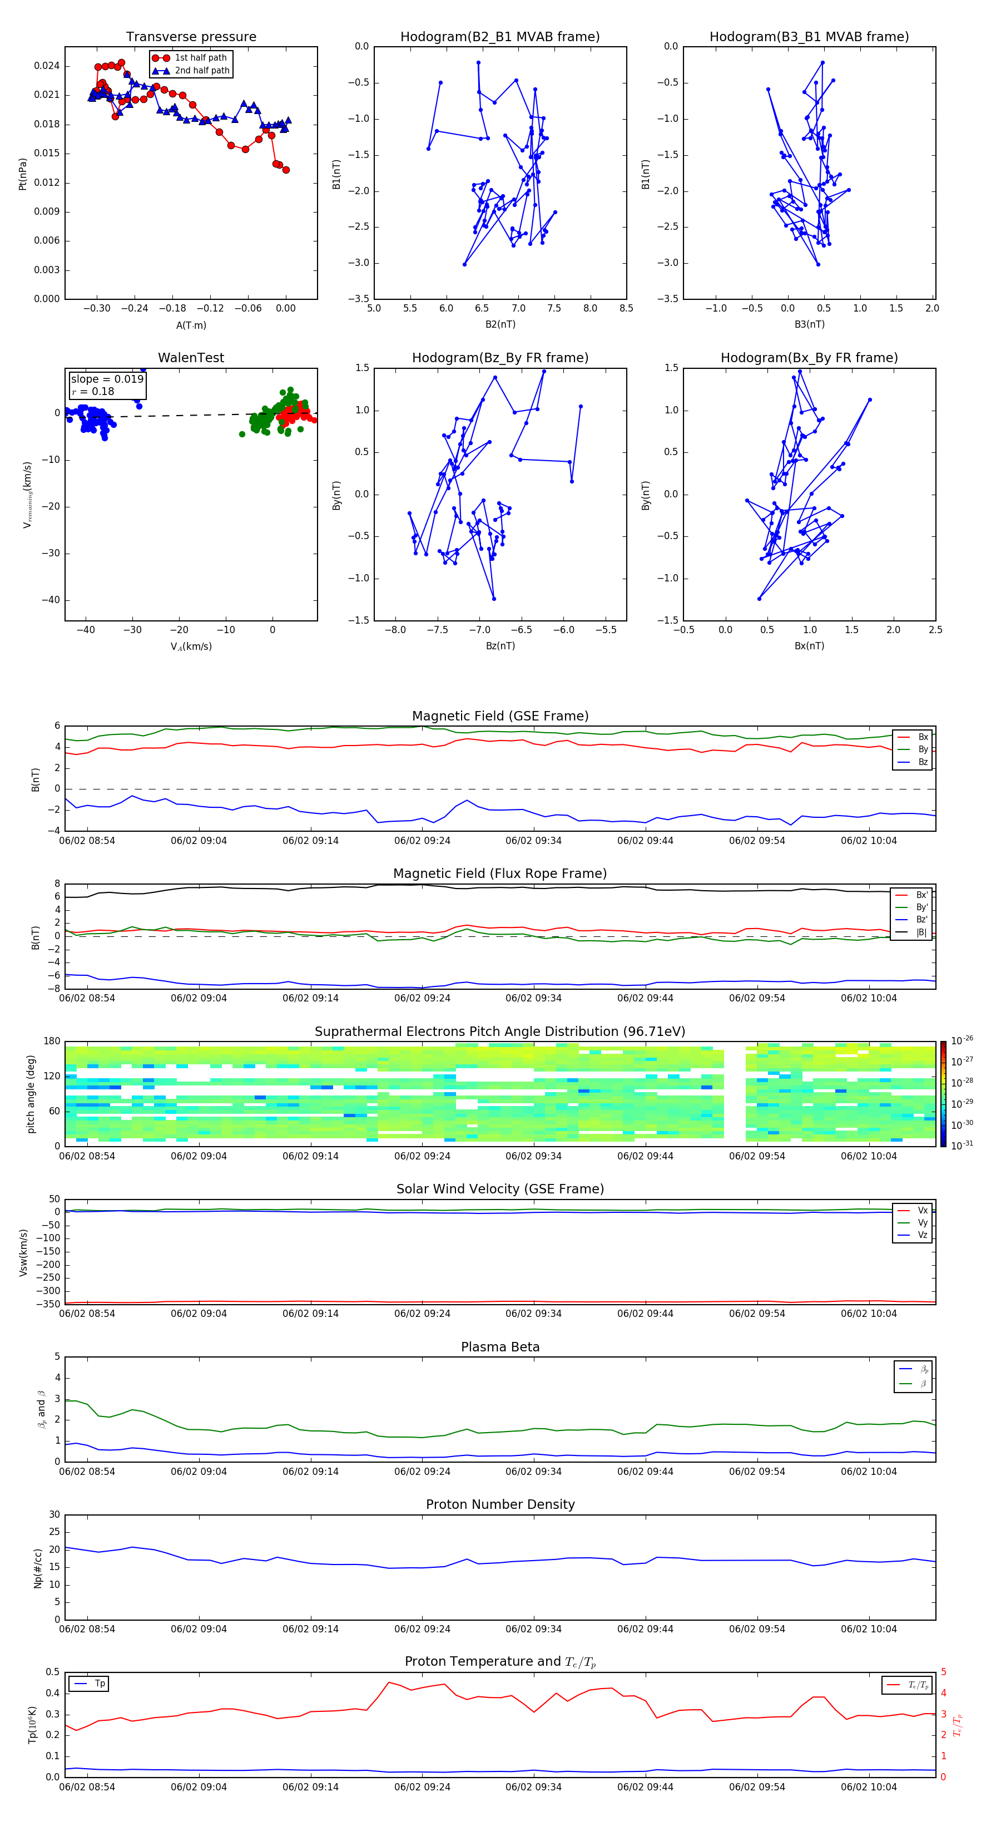Image resolution: width=1001 pixels, height=1836 pixels.
Task: Click 'Suprathermal Electrons Pitch Angle Distribution' title
Action: point(500,1032)
